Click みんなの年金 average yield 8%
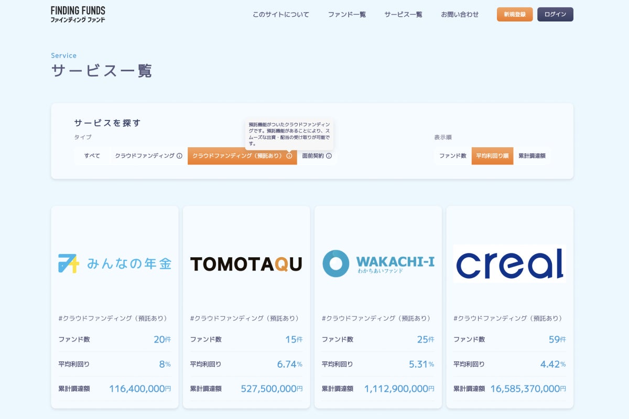The width and height of the screenshot is (629, 419). pyautogui.click(x=165, y=364)
